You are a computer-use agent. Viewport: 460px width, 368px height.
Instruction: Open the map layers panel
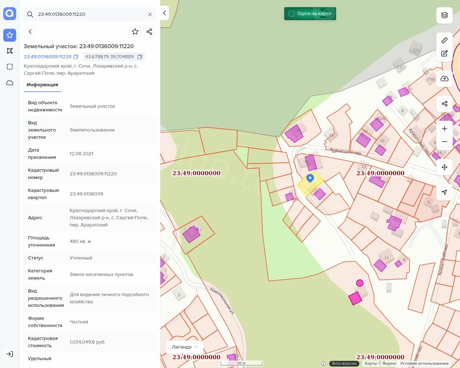tap(445, 15)
